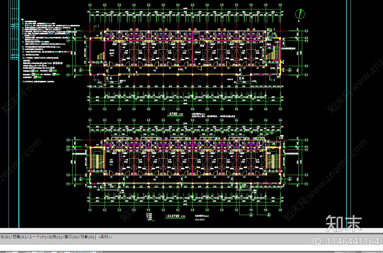Click the green north arrow compass symbol
Screen dimensions: 383x253
pyautogui.click(x=300, y=14)
